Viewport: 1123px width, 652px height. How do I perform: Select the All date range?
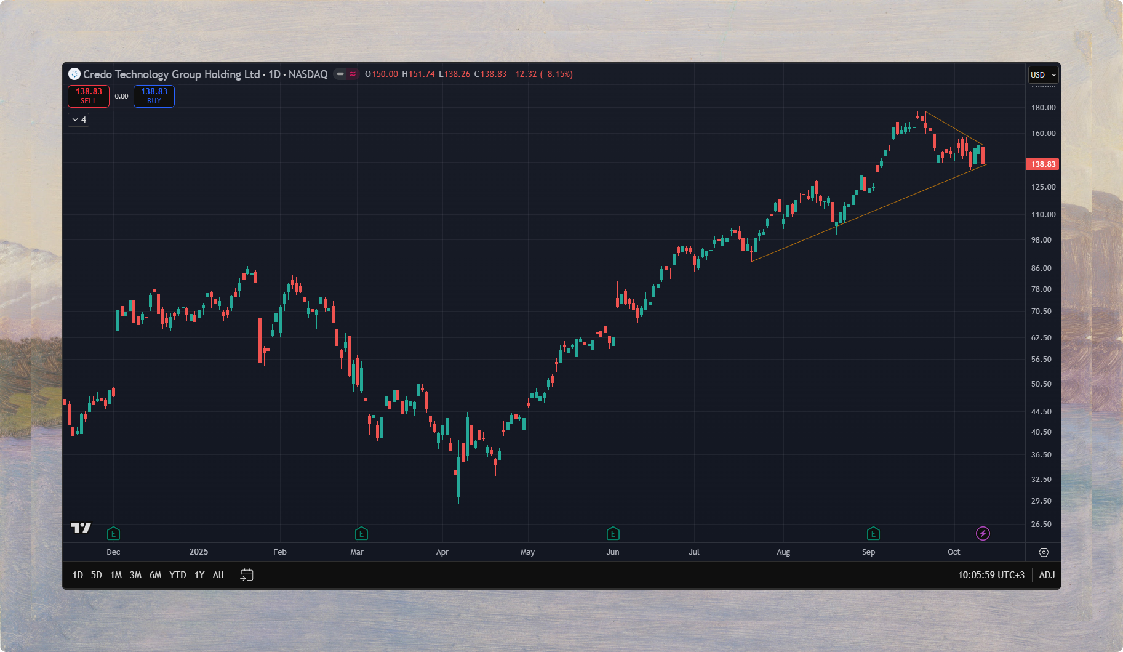(x=218, y=575)
